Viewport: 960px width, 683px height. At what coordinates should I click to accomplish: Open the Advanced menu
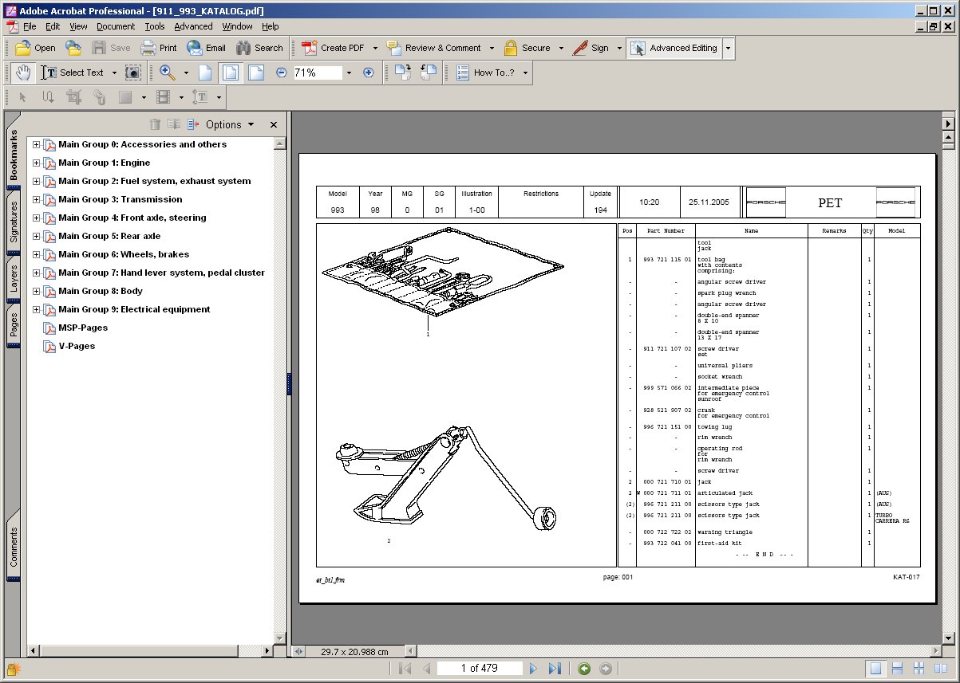click(193, 26)
